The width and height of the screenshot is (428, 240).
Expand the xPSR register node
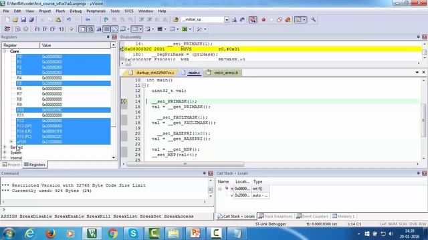tap(11, 141)
